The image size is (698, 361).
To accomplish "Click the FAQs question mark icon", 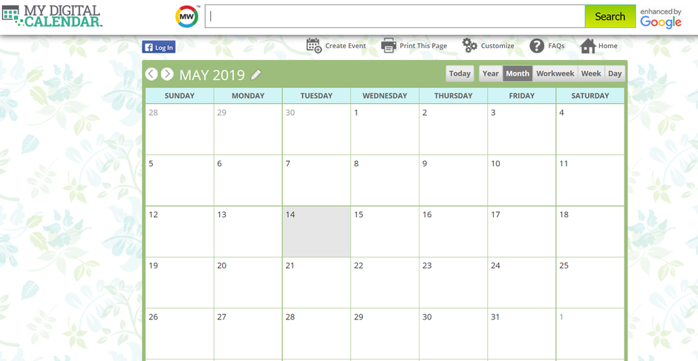I will (x=537, y=45).
